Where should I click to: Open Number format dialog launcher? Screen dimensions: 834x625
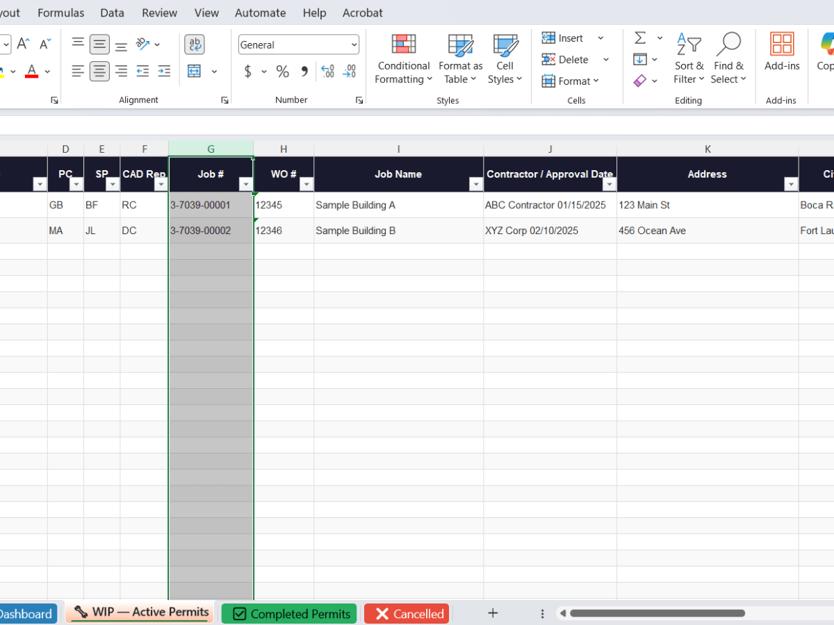(359, 101)
